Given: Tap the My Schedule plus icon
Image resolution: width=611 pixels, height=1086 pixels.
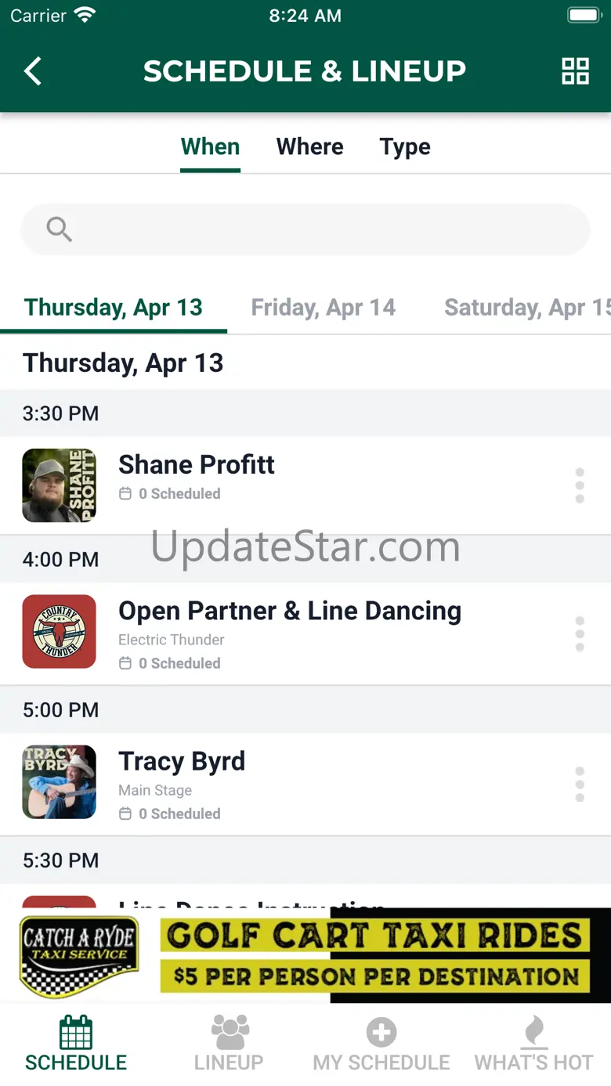Looking at the screenshot, I should (x=381, y=1032).
